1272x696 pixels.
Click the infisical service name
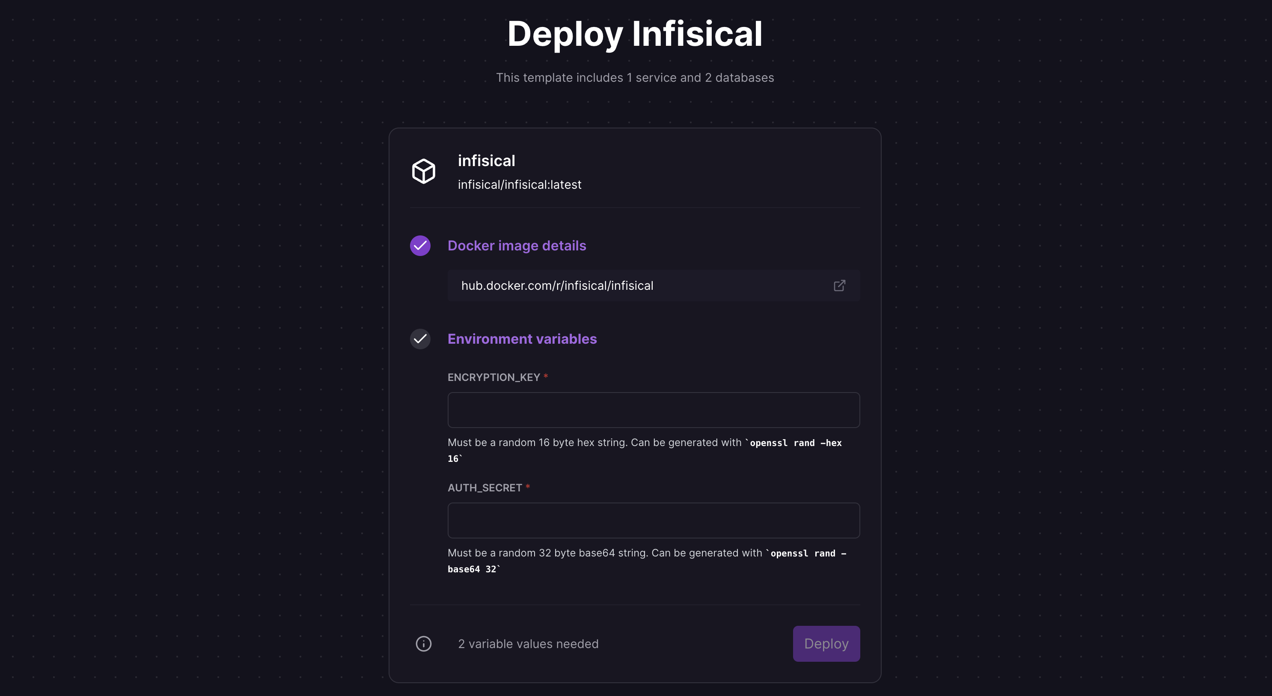[x=486, y=161]
